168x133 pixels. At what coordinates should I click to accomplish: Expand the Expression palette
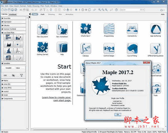pos(13,22)
